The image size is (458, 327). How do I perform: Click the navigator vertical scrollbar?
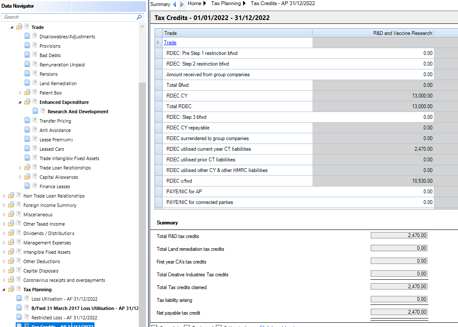tap(142, 204)
